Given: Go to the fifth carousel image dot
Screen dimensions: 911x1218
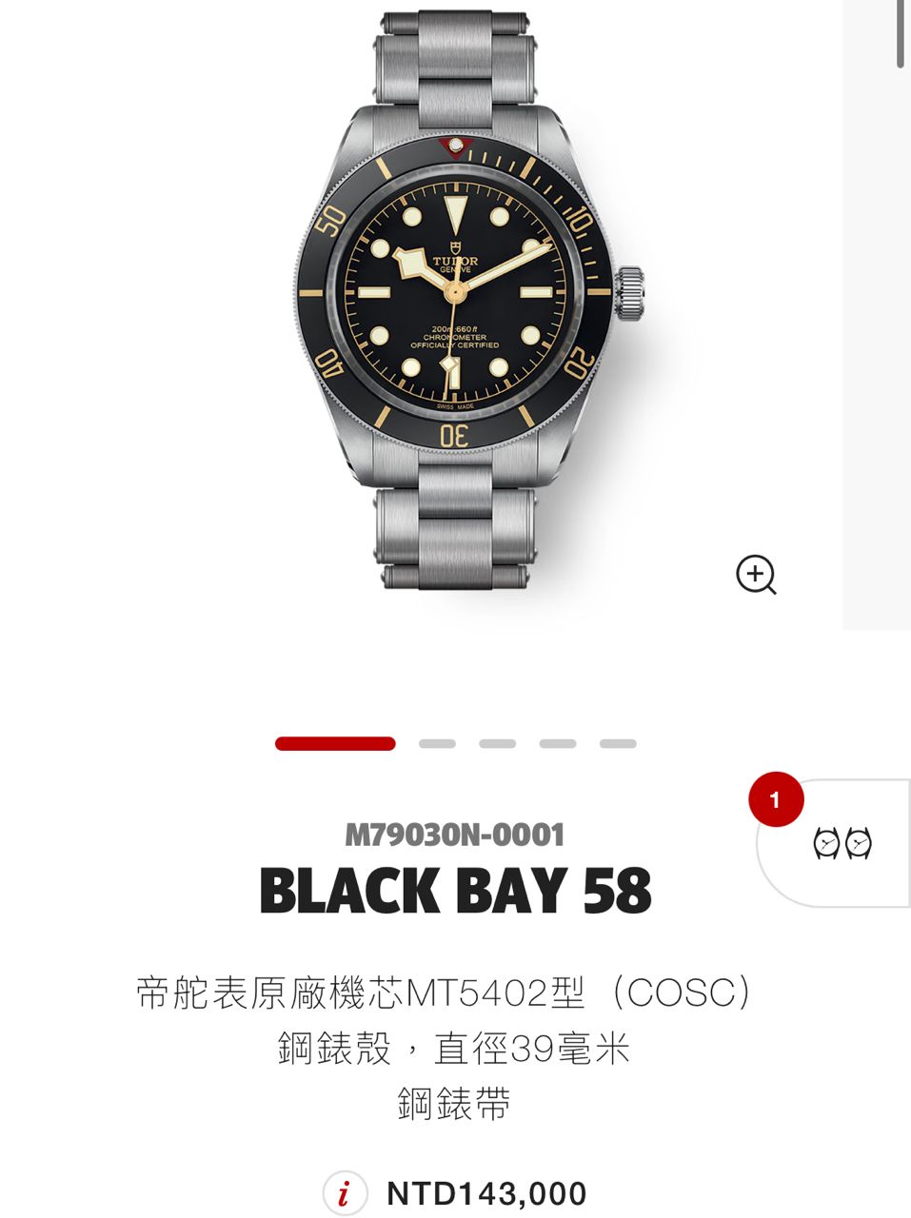Looking at the screenshot, I should point(618,743).
